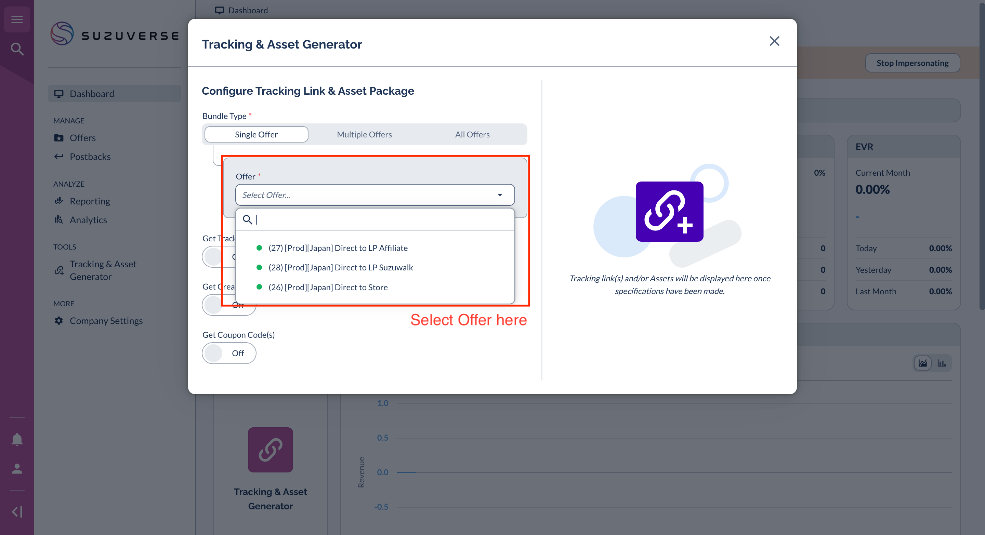Image resolution: width=985 pixels, height=535 pixels.
Task: Click the offer search input field
Action: [x=382, y=220]
